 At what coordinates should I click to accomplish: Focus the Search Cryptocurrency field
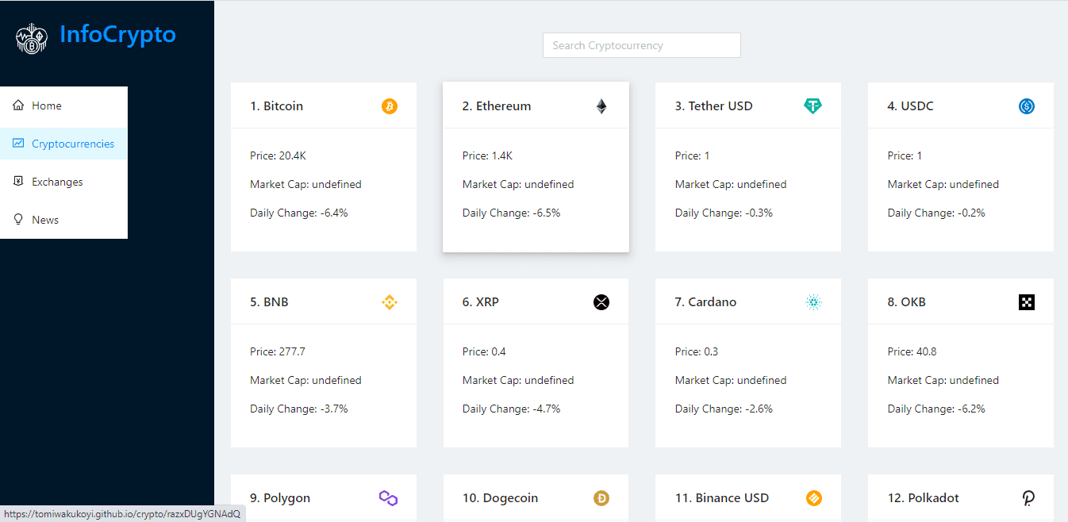click(641, 45)
